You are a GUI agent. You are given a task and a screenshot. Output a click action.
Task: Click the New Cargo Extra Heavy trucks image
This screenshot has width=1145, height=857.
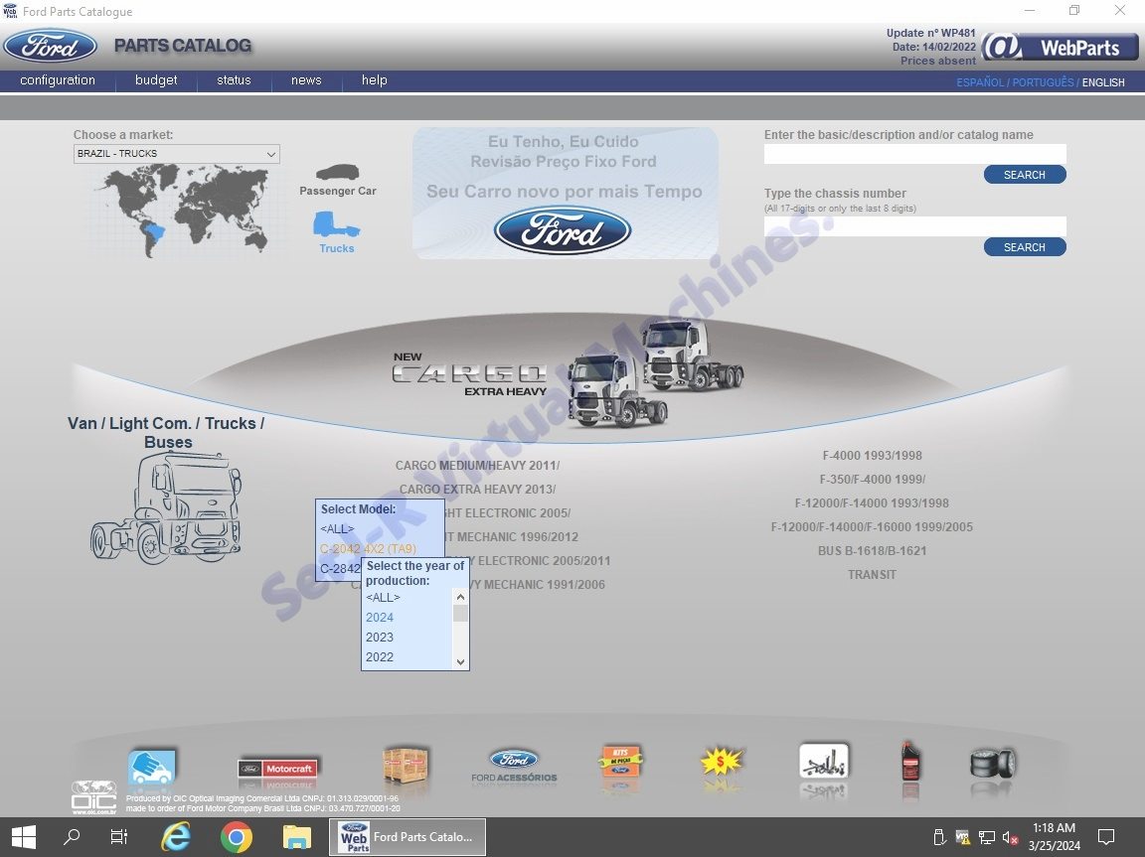point(569,373)
